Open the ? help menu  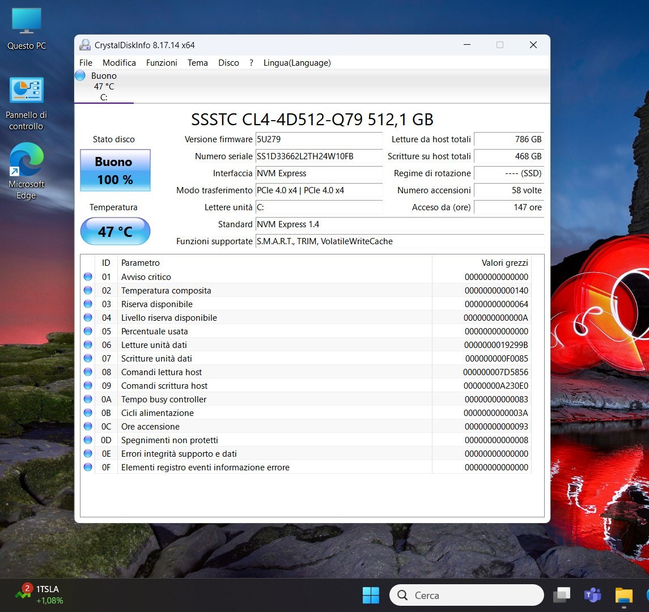[x=251, y=62]
